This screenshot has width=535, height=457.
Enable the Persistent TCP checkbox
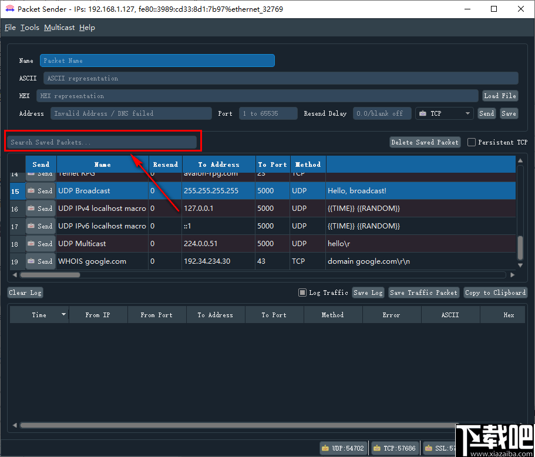pyautogui.click(x=472, y=142)
